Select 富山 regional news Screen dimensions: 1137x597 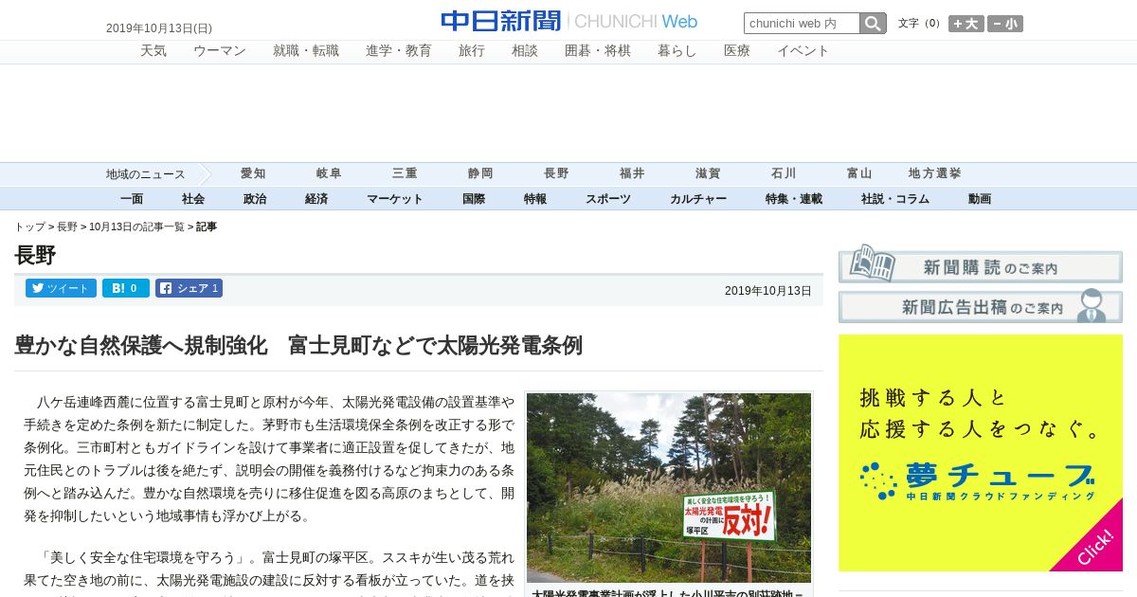[859, 173]
